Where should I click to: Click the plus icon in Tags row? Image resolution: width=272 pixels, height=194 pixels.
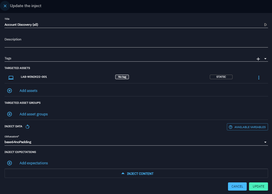point(258,59)
